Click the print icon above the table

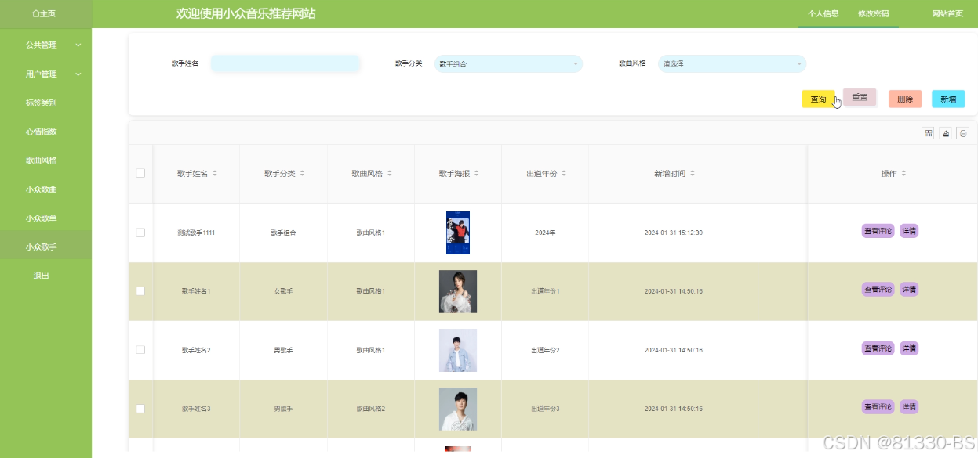[x=963, y=133]
